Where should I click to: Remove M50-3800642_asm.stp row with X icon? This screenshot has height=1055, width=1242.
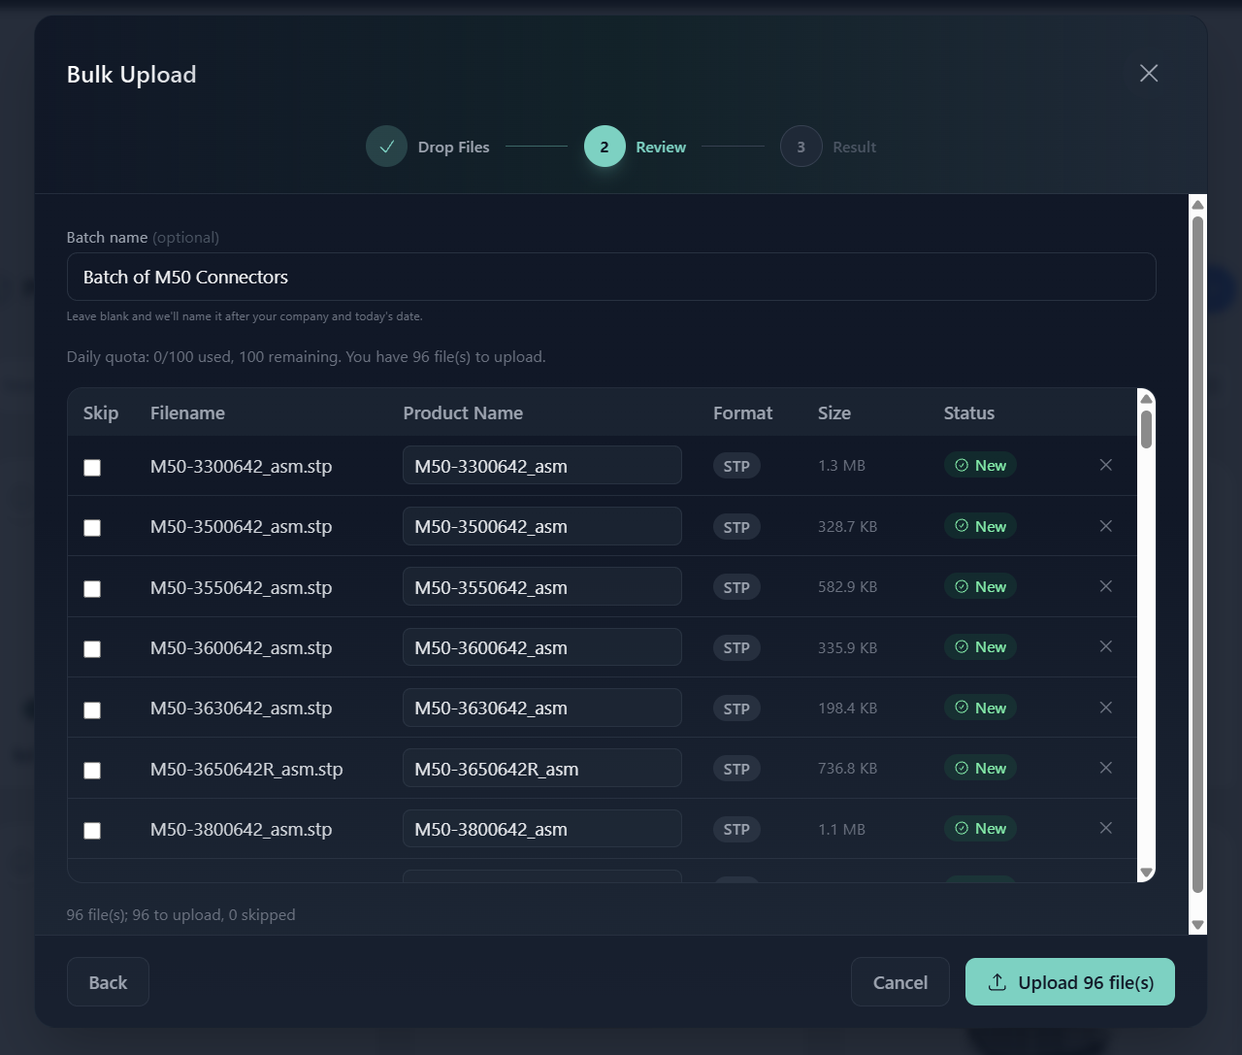1105,828
